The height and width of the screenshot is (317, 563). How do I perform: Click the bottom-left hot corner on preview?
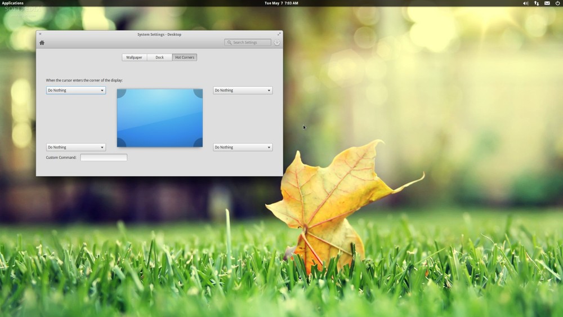click(x=121, y=143)
